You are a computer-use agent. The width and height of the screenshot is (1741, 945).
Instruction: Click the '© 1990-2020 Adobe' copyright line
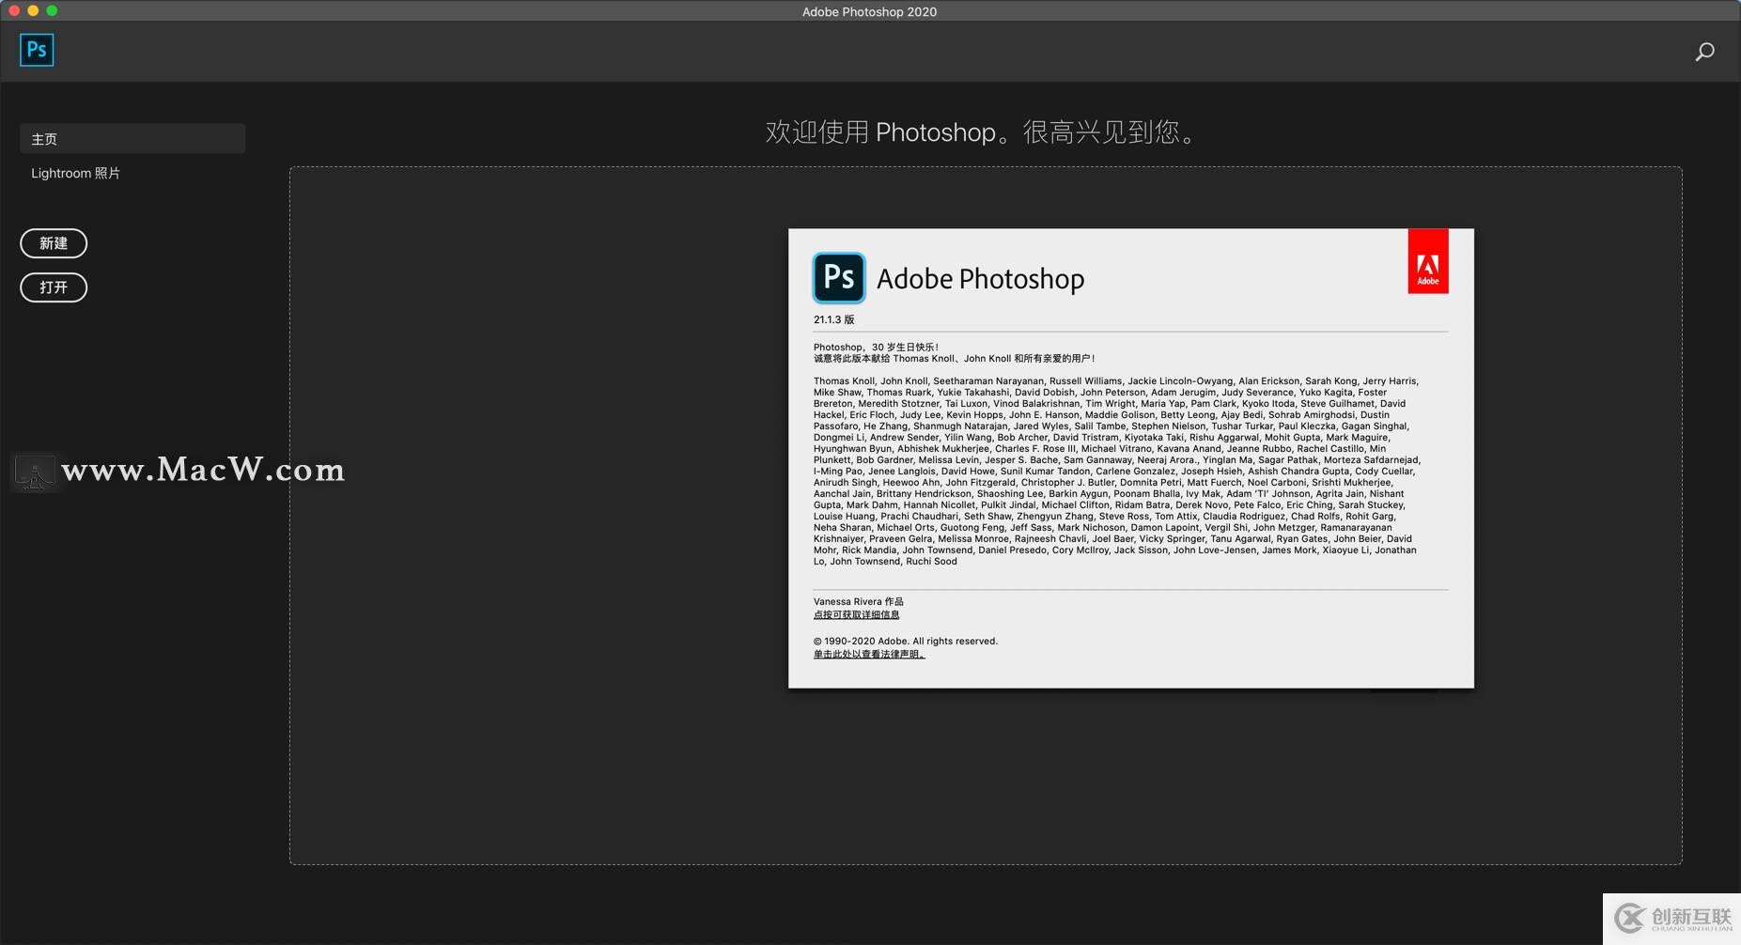pyautogui.click(x=906, y=641)
